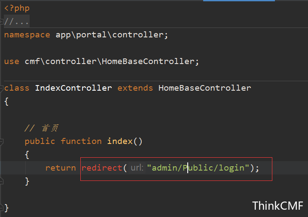Collapse the IndexController class fold marker
The height and width of the screenshot is (217, 308).
coord(2,88)
